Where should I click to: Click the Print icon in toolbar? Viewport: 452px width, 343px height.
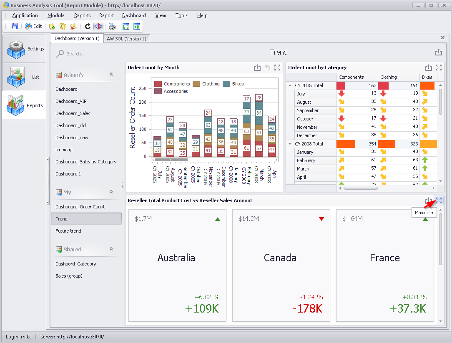pos(112,27)
